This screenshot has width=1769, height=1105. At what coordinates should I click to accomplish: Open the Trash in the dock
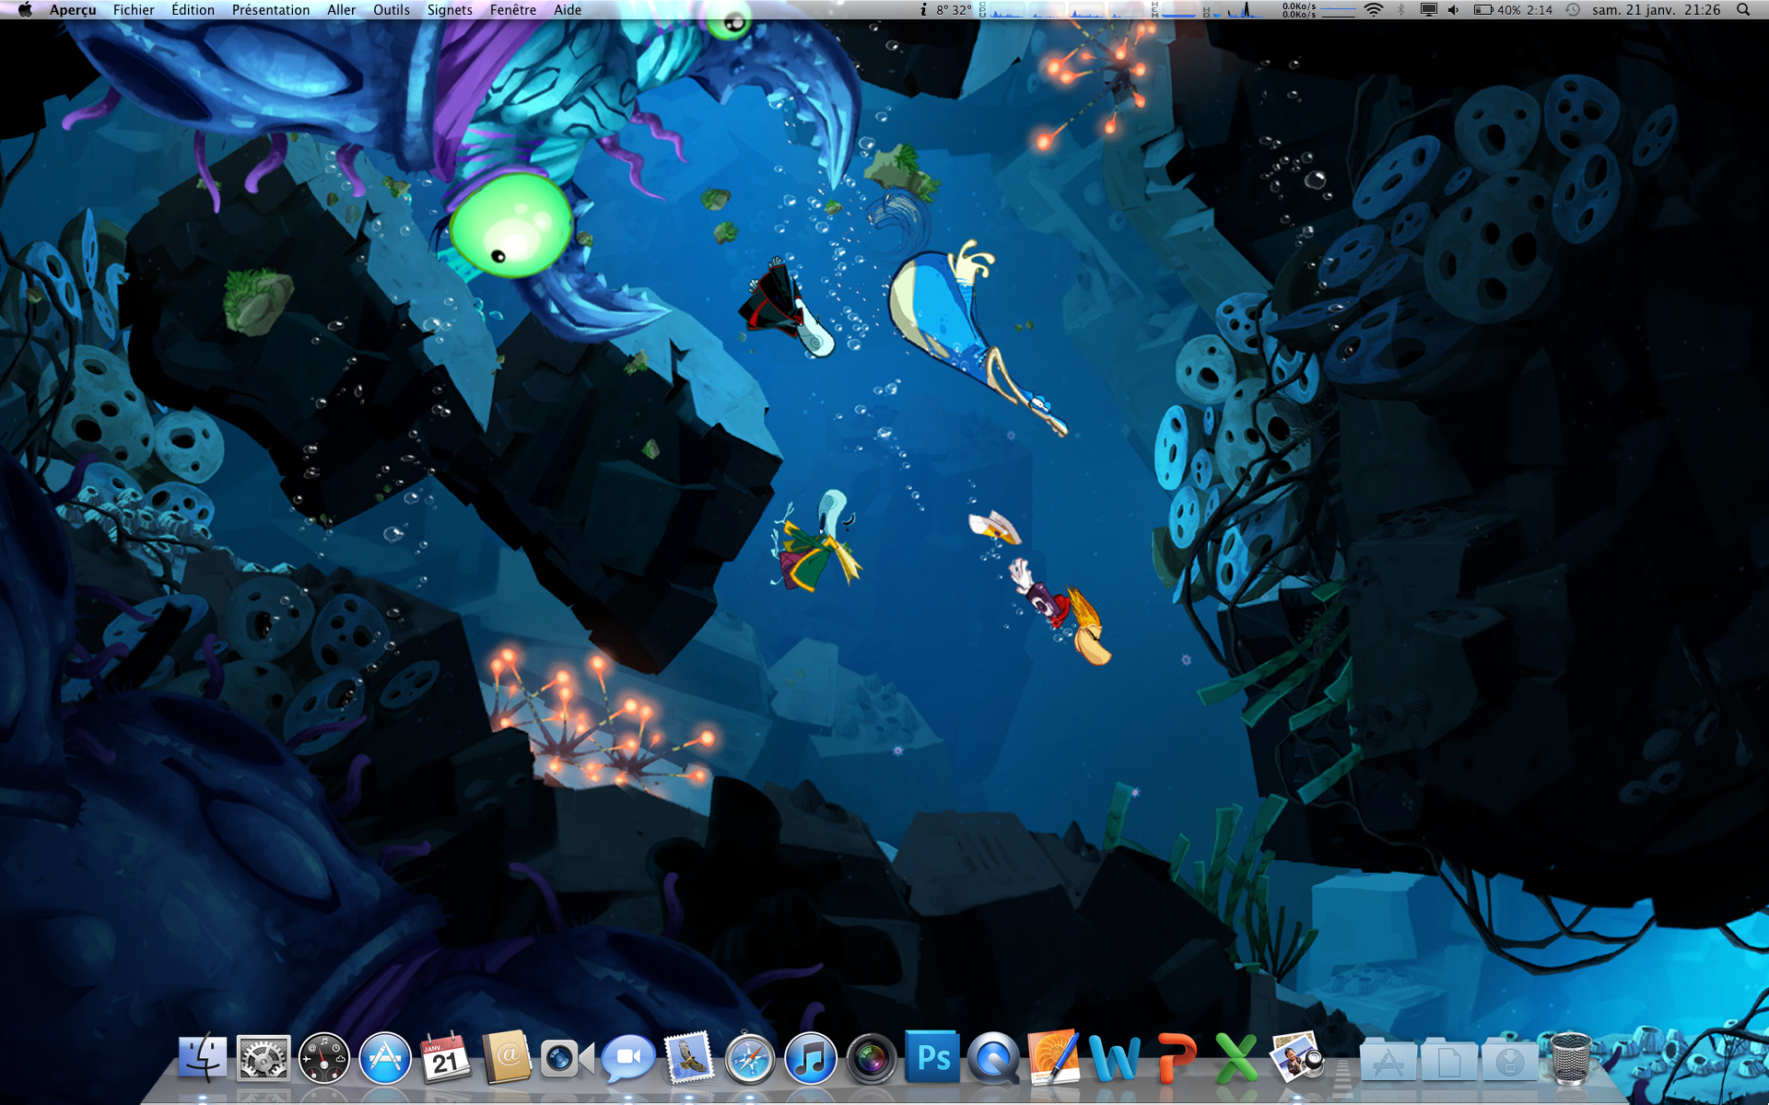click(1570, 1059)
